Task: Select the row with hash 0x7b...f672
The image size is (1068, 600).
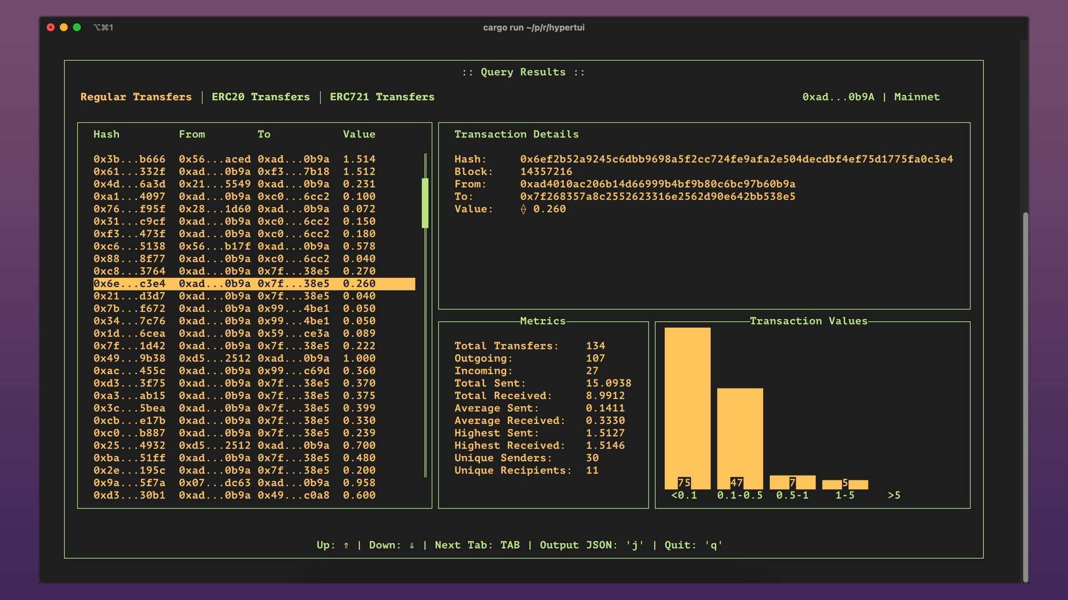Action: (254, 308)
